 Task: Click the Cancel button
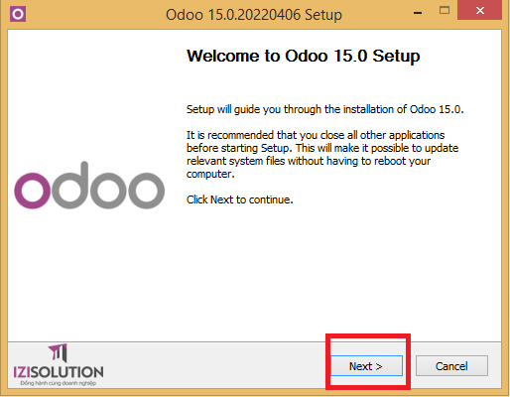tap(451, 365)
